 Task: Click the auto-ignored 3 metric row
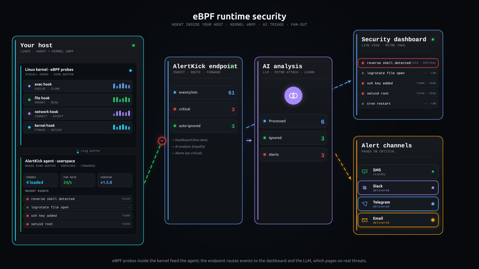(x=204, y=126)
